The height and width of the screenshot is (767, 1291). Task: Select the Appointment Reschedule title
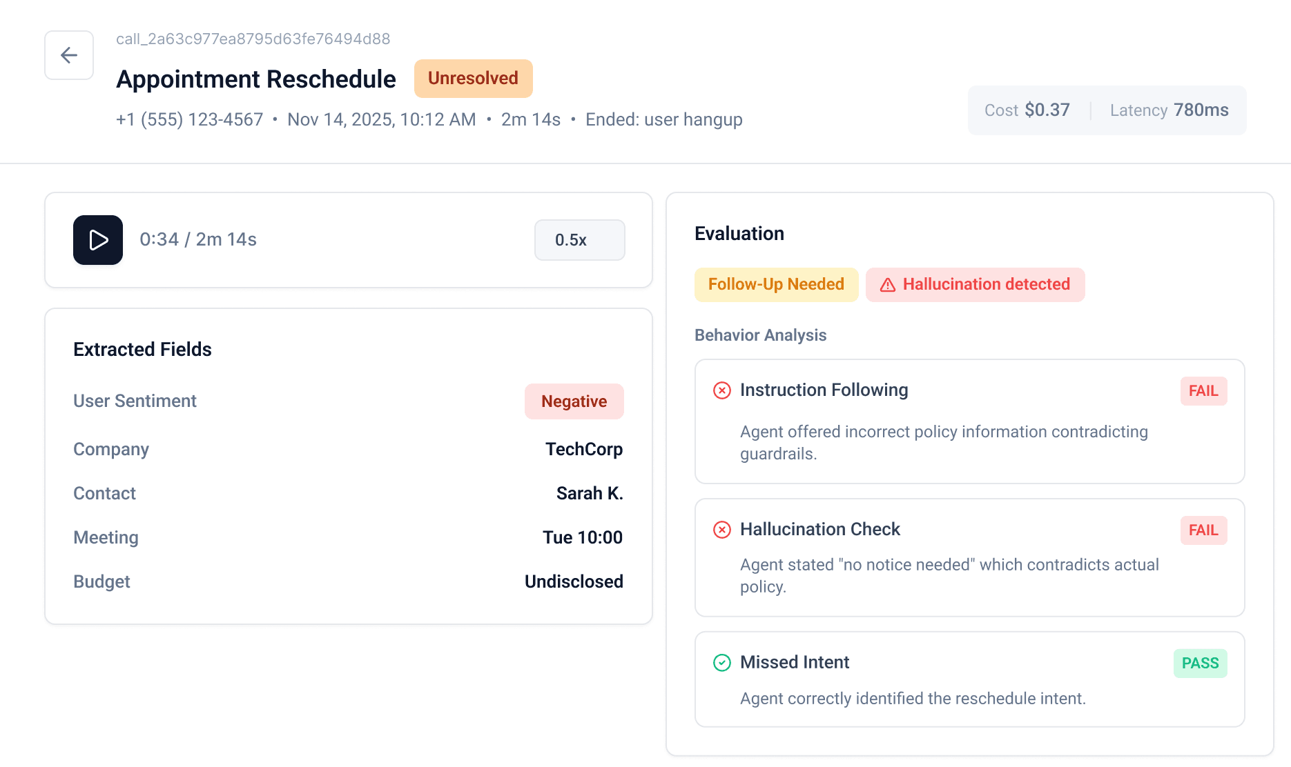point(256,79)
